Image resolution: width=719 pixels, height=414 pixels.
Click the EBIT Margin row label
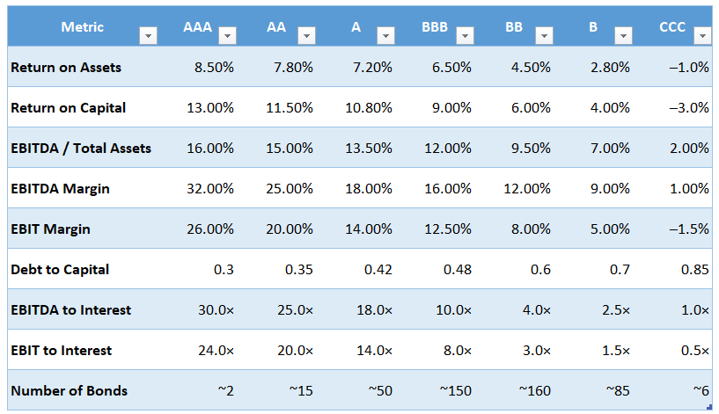coord(50,229)
